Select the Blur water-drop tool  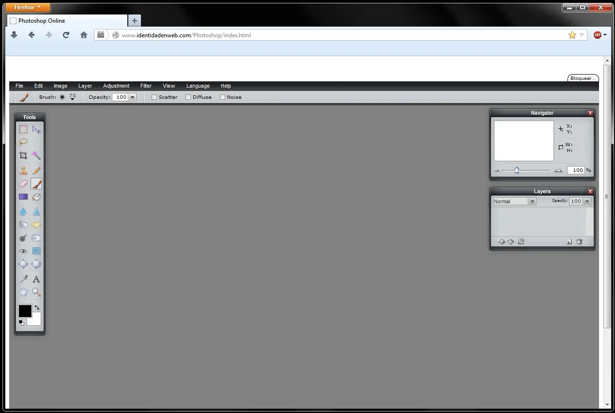[x=23, y=212]
